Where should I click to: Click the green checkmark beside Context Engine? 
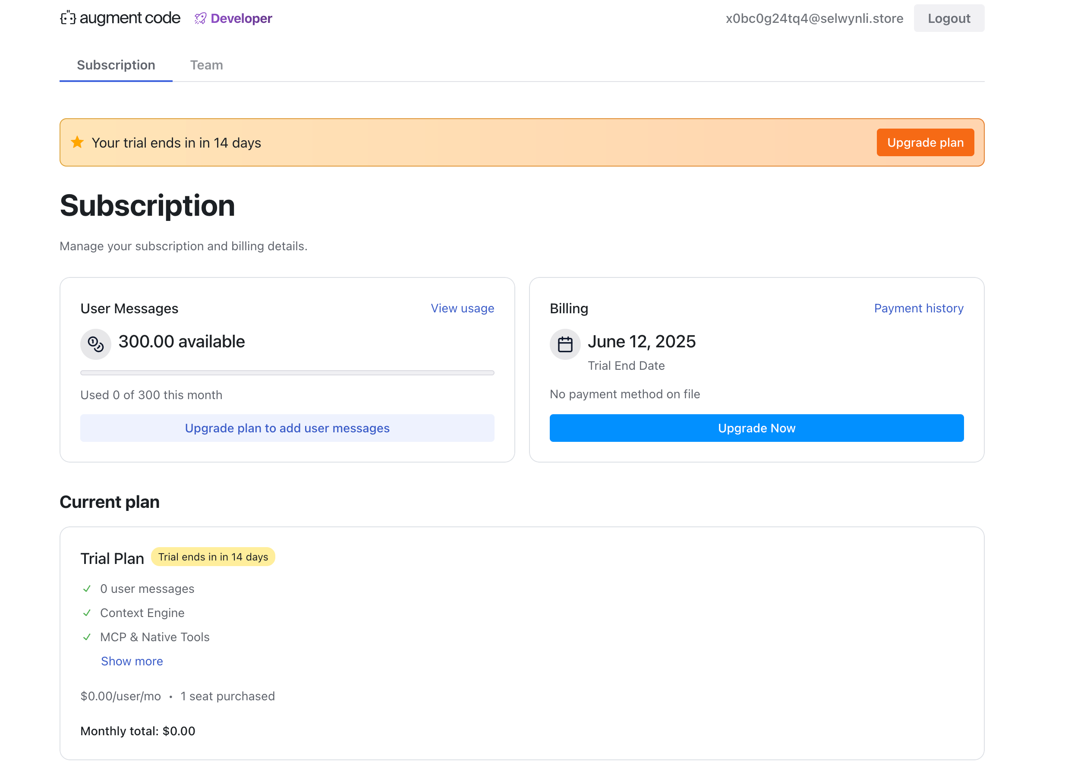coord(87,613)
